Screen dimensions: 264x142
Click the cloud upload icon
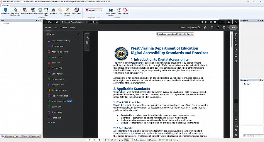point(218,28)
